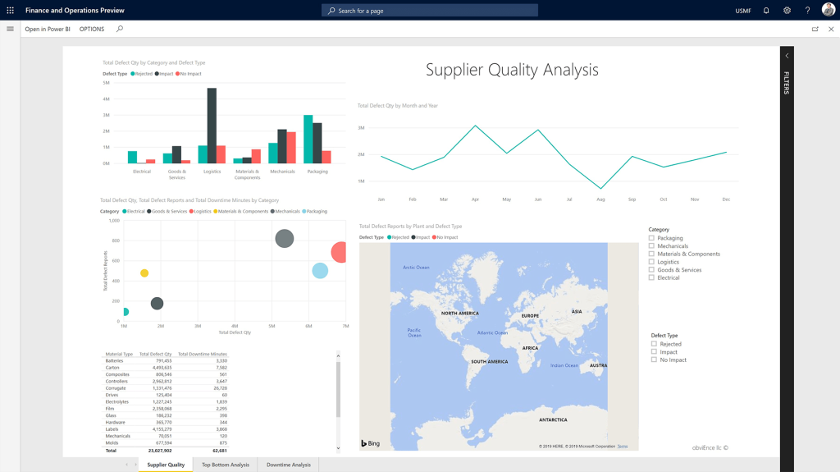Click the Search for a page field
This screenshot has width=840, height=472.
[430, 11]
